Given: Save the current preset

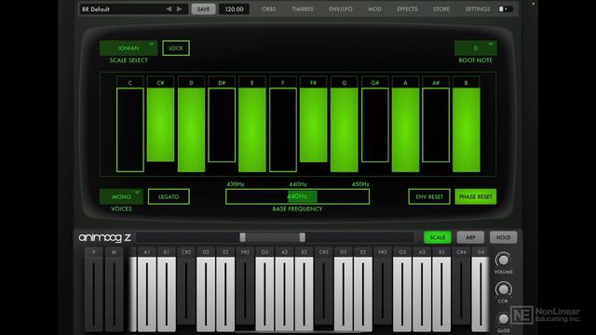Looking at the screenshot, I should [203, 9].
